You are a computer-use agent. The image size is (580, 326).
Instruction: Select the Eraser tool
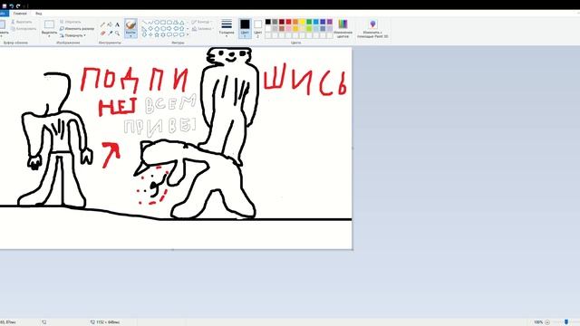pyautogui.click(x=102, y=34)
